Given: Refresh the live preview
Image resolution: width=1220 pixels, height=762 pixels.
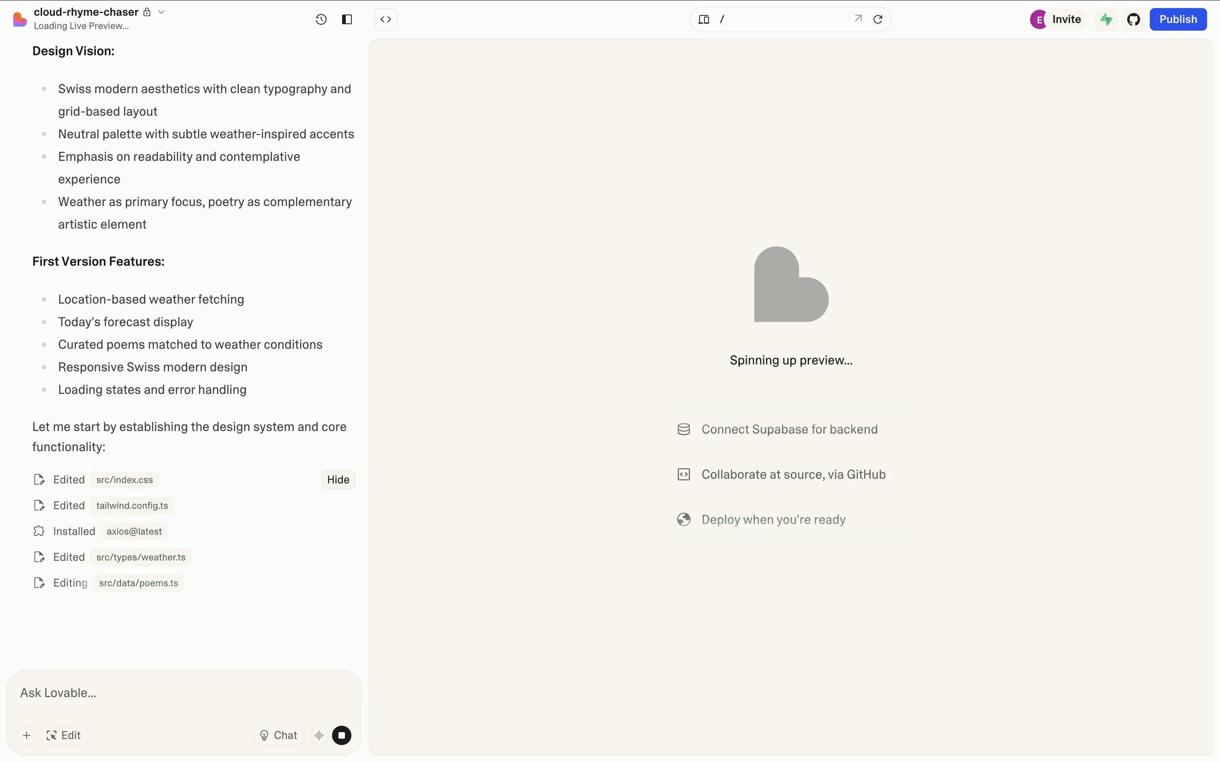Looking at the screenshot, I should point(878,19).
